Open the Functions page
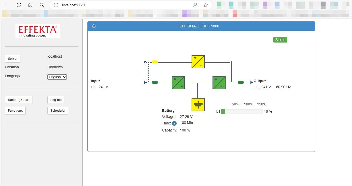The image size is (352, 186). tap(15, 111)
